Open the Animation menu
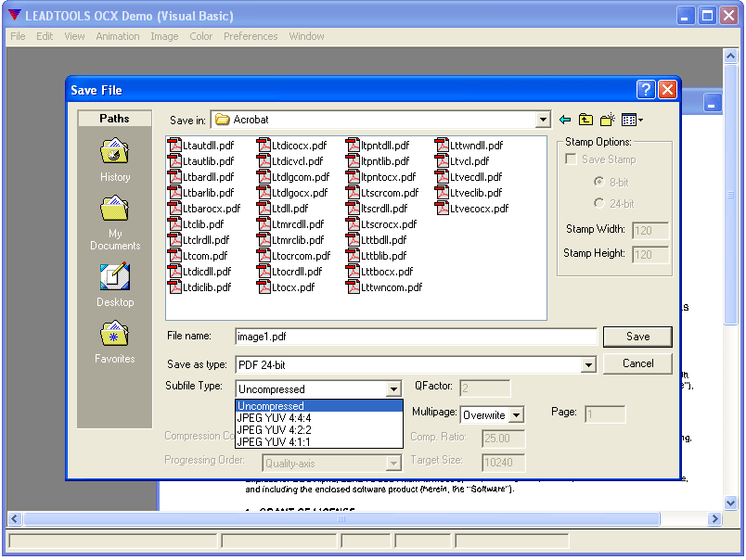This screenshot has width=746, height=560. point(118,36)
